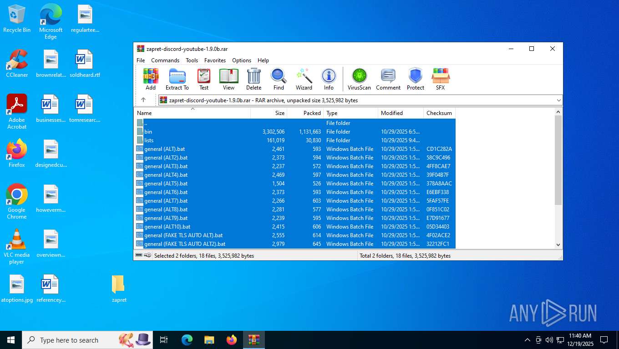This screenshot has height=349, width=619.
Task: Click the Add toolbar icon in WinRAR
Action: pos(151,79)
